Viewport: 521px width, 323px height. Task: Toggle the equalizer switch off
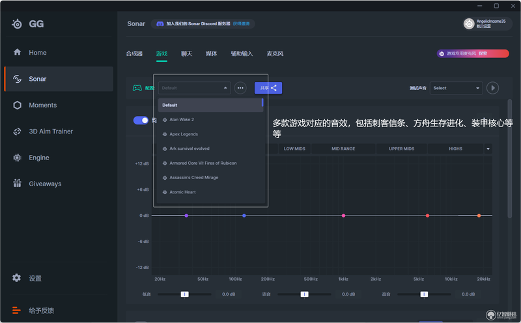141,120
